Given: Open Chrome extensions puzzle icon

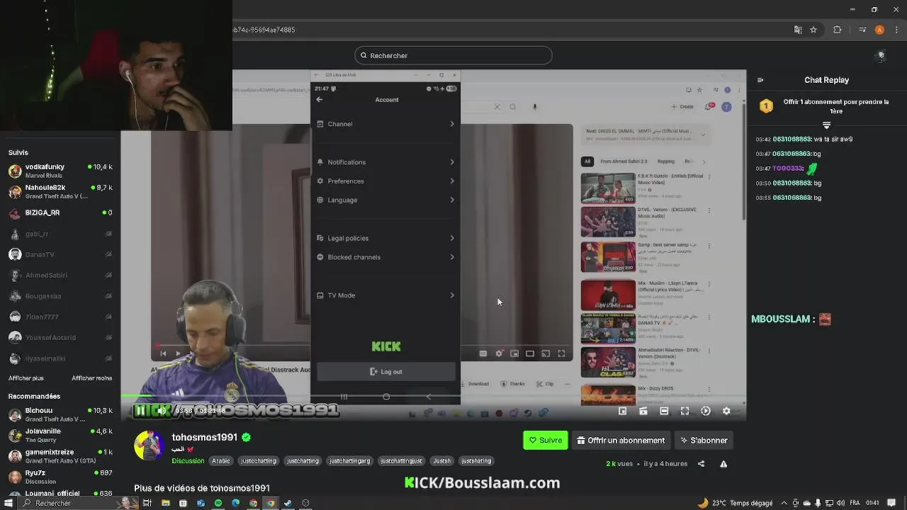Looking at the screenshot, I should [838, 30].
